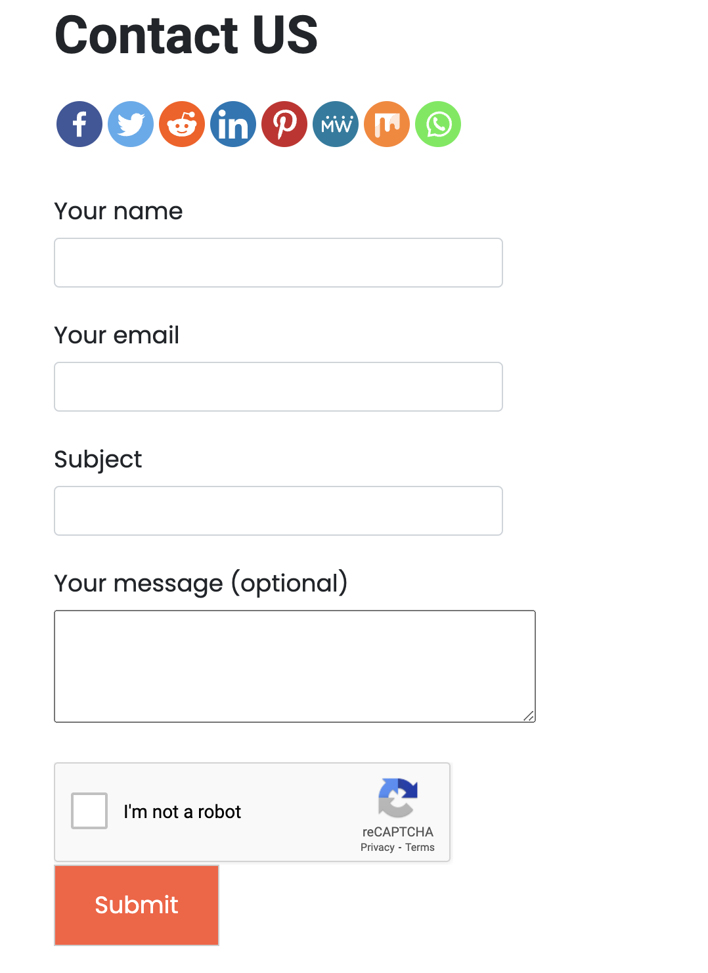
Task: Click the reCAPTCHA logo
Action: click(x=398, y=798)
